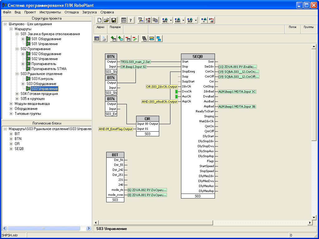Image resolution: width=319 pixels, height=239 pixels.
Task: Open the Отладка menu
Action: click(71, 12)
